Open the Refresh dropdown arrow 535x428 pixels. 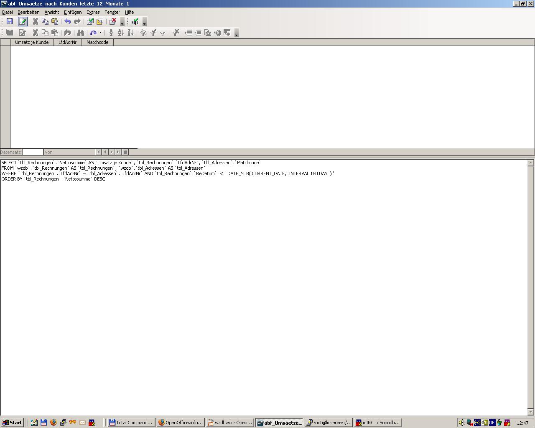(x=100, y=33)
